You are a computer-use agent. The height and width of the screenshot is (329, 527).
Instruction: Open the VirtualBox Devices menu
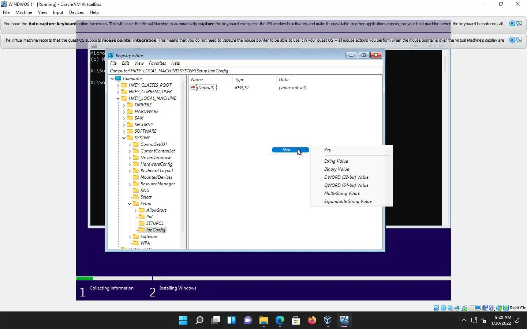coord(76,12)
